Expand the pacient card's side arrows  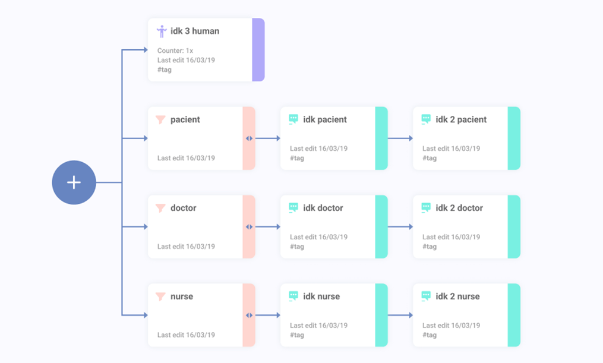(249, 138)
